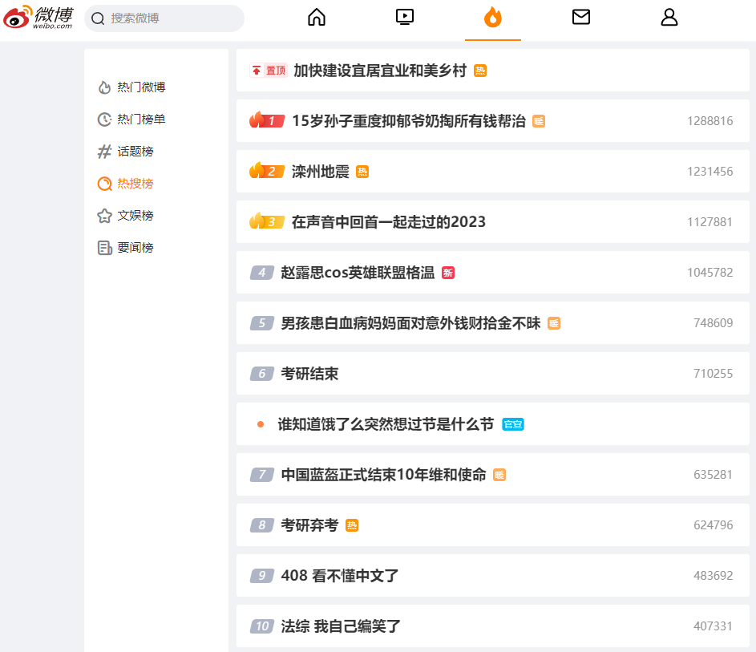Click the hash icon beside 话题榜
This screenshot has height=652, width=756.
pos(105,152)
